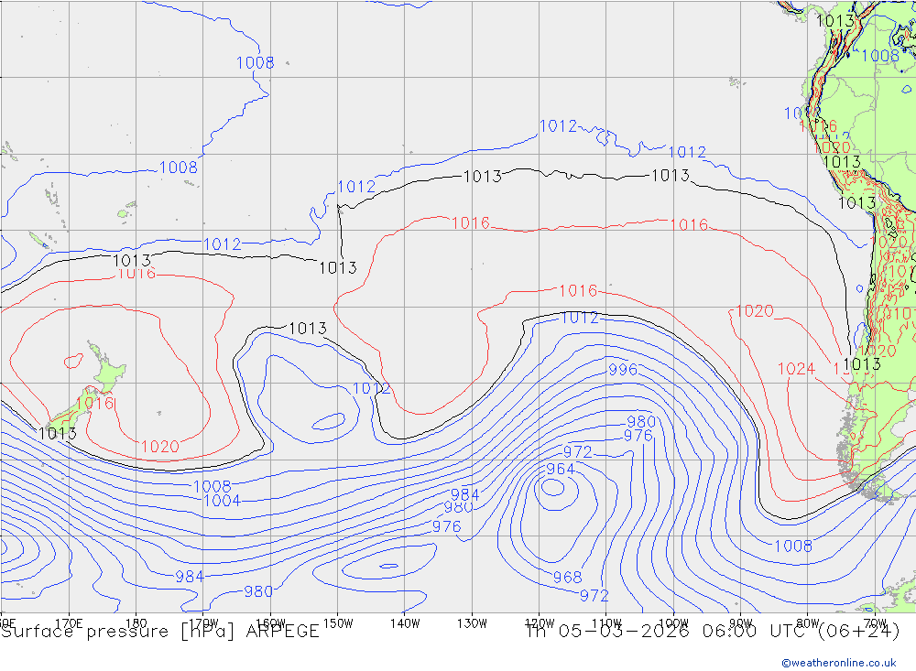Click the 70W longitude label
The height and width of the screenshot is (671, 916).
click(875, 623)
